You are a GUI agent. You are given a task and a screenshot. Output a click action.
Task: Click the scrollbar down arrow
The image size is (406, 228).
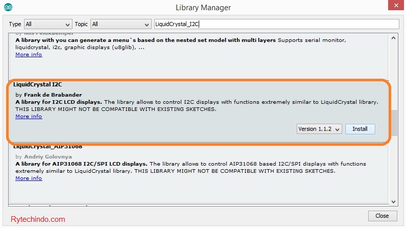pos(393,201)
